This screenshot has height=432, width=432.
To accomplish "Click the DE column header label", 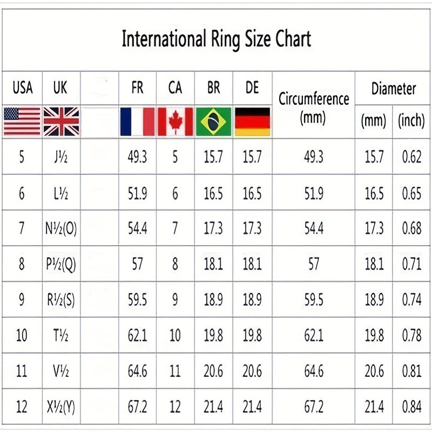I will click(x=252, y=87).
